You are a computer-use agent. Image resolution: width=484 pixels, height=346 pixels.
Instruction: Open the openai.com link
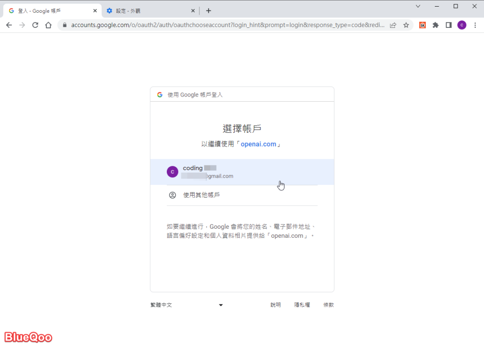[258, 144]
